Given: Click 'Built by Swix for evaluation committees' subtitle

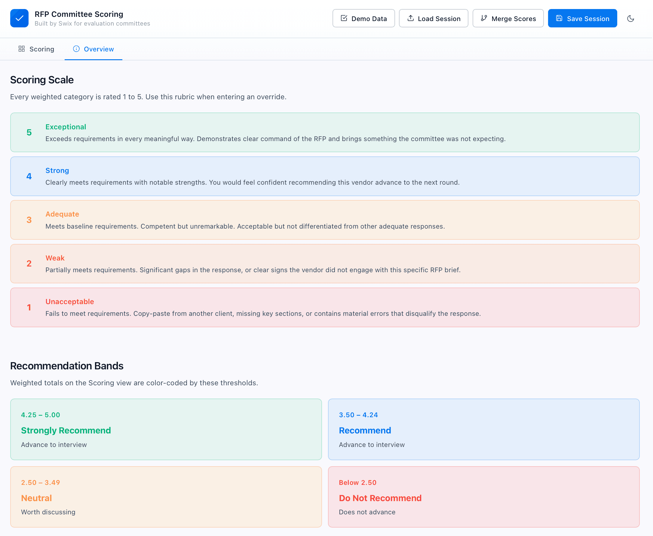Looking at the screenshot, I should coord(92,23).
